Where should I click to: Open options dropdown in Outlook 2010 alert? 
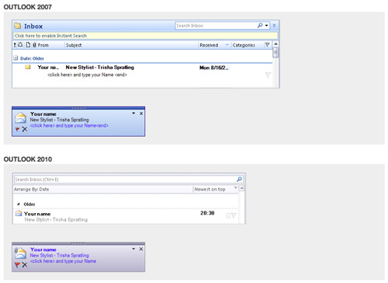pyautogui.click(x=133, y=249)
